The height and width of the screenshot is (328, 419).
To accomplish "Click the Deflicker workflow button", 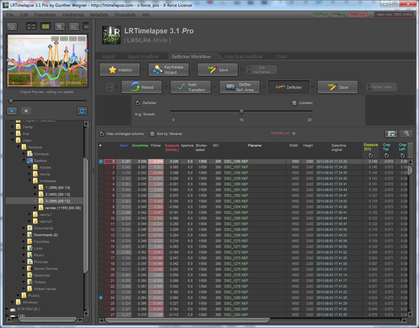I will coord(288,87).
